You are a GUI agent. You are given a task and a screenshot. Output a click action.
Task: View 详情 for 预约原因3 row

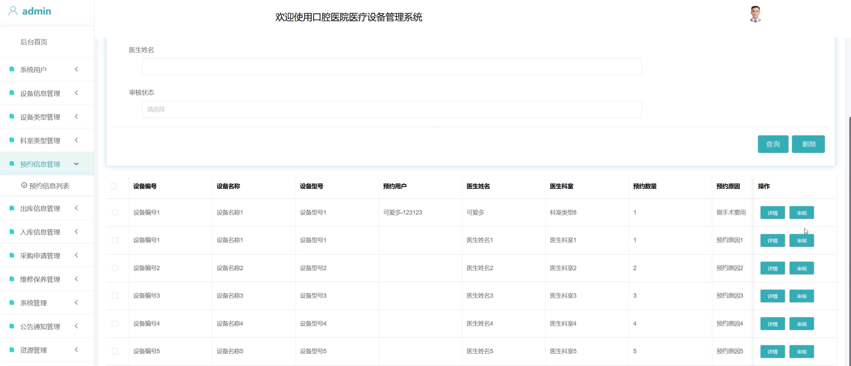773,296
